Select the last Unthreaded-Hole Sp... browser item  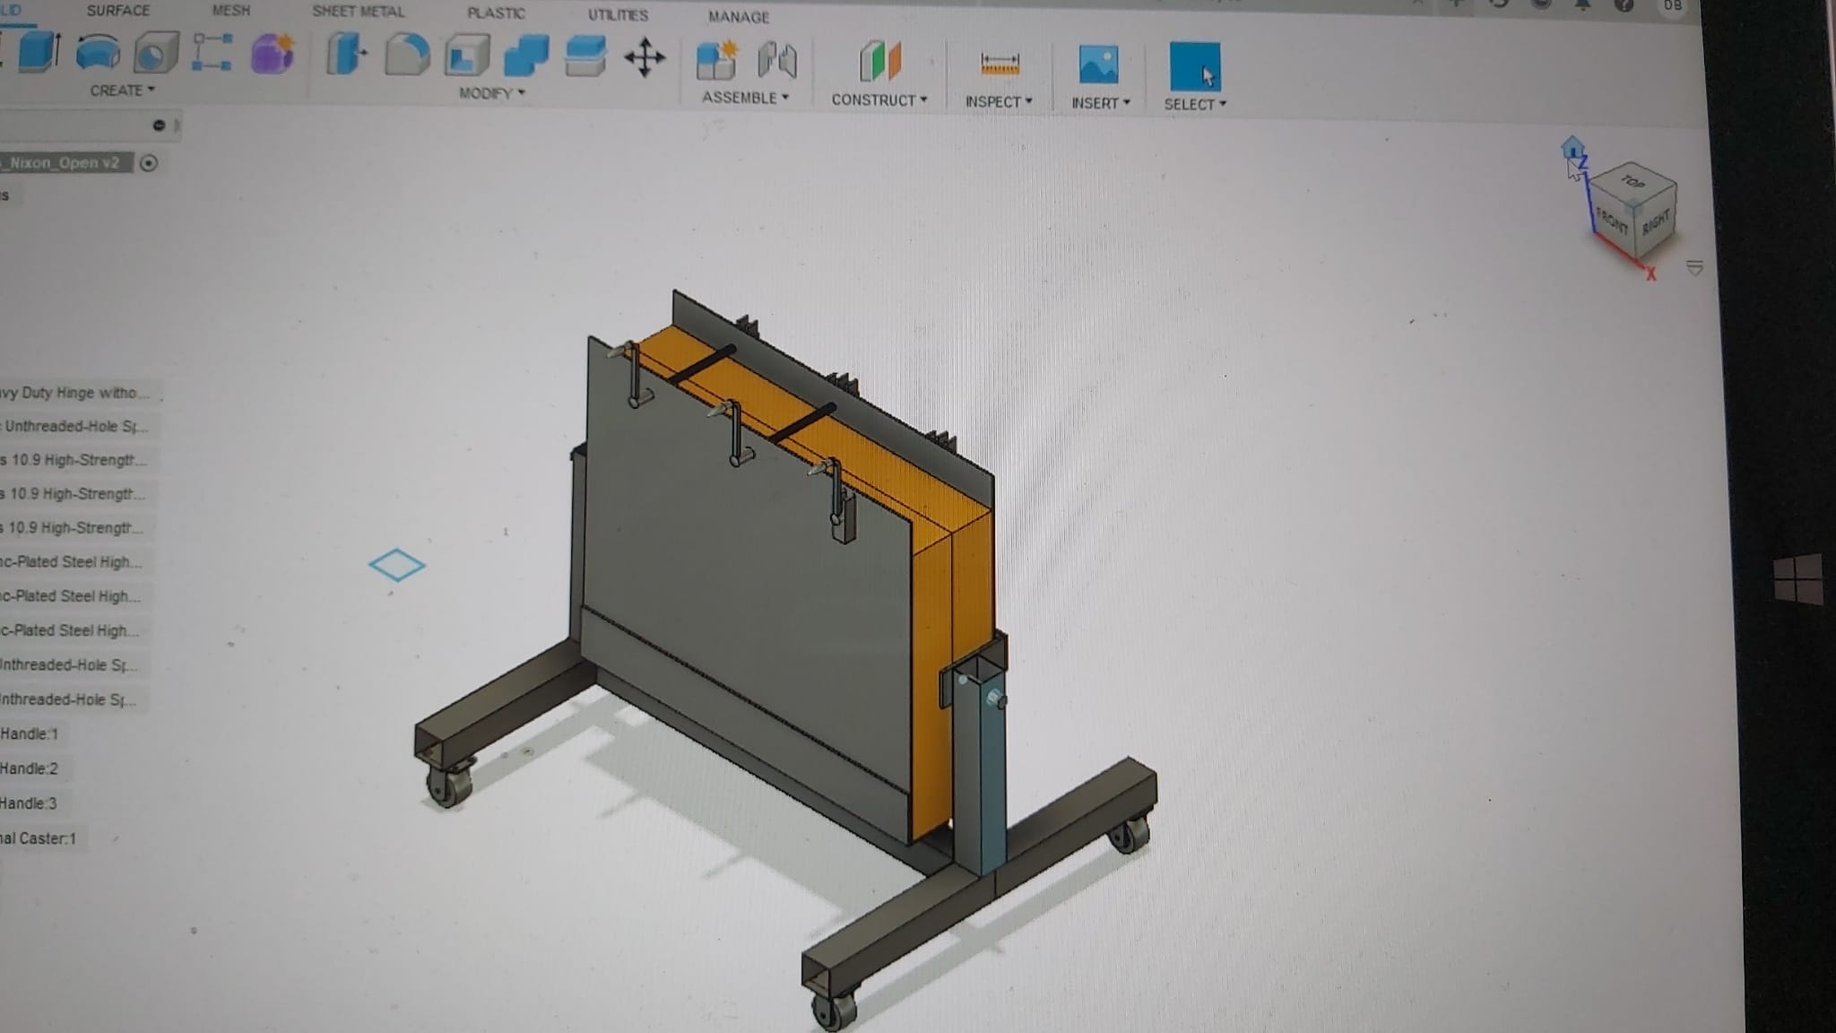coord(68,699)
